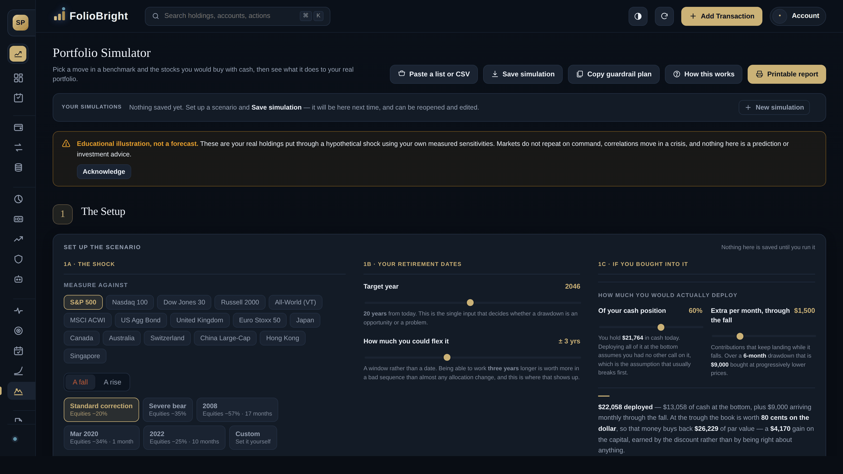Toggle the contrast theme button
The width and height of the screenshot is (843, 474).
[638, 16]
